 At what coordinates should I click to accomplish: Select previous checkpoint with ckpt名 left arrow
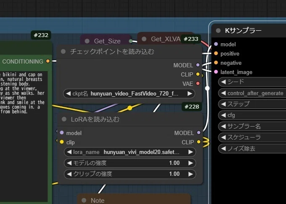68,94
